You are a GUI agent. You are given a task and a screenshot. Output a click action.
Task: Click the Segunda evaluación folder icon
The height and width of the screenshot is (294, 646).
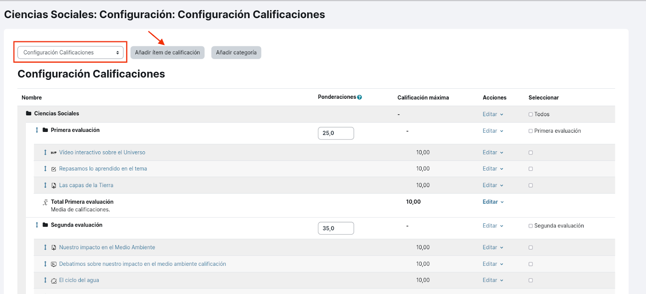click(45, 225)
